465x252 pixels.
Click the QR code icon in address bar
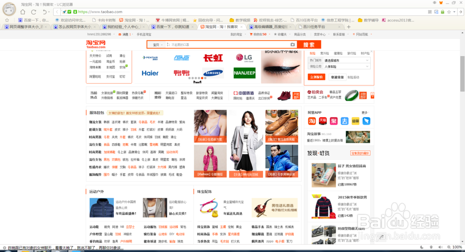point(430,12)
